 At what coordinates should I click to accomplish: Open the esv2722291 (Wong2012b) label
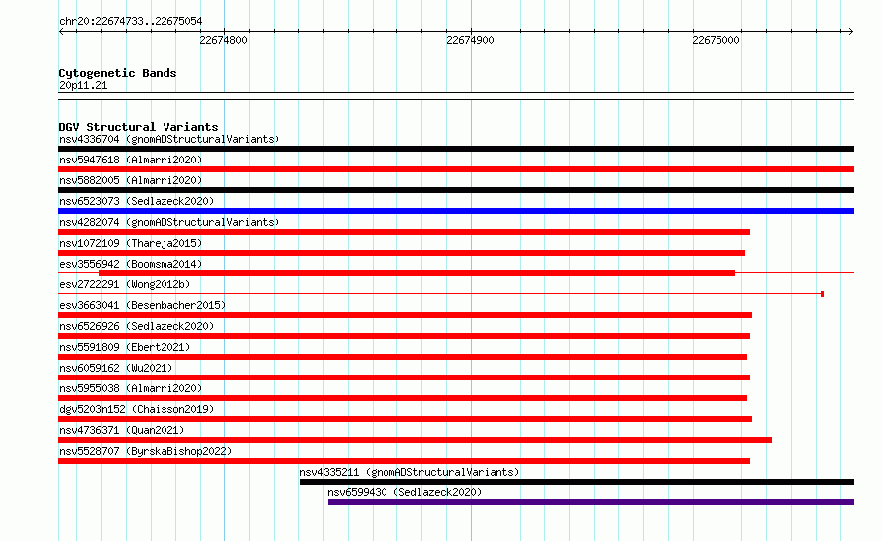point(125,284)
